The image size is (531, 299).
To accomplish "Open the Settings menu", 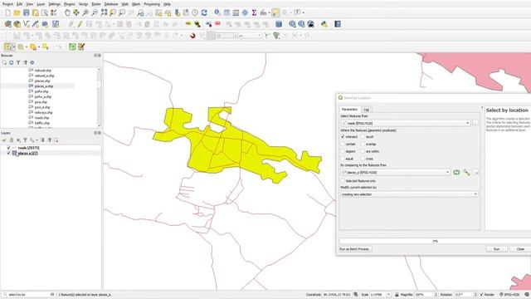I will pos(54,4).
